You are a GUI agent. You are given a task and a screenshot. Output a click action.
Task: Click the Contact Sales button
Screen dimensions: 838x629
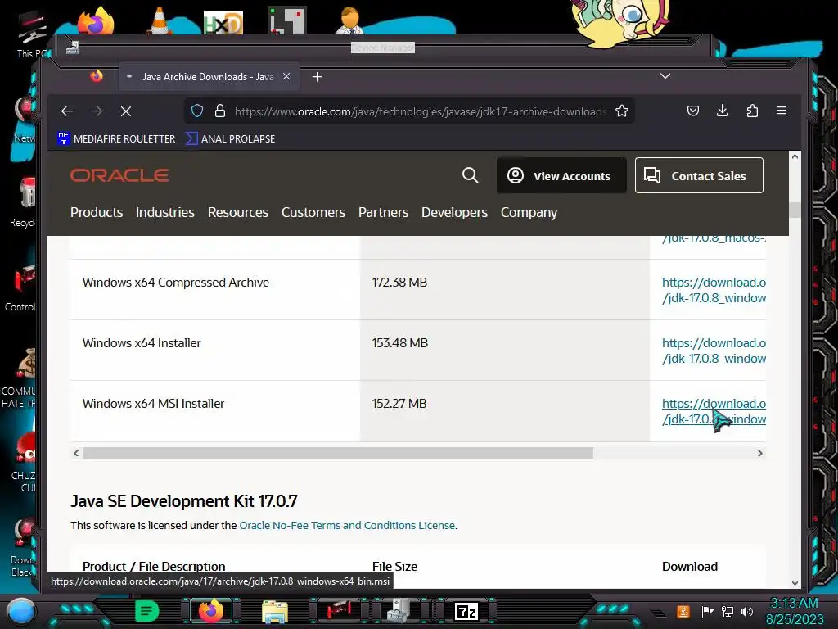[699, 175]
